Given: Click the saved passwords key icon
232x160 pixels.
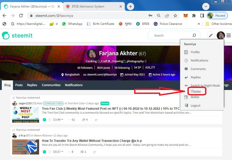Looking at the screenshot, I should point(150,16).
